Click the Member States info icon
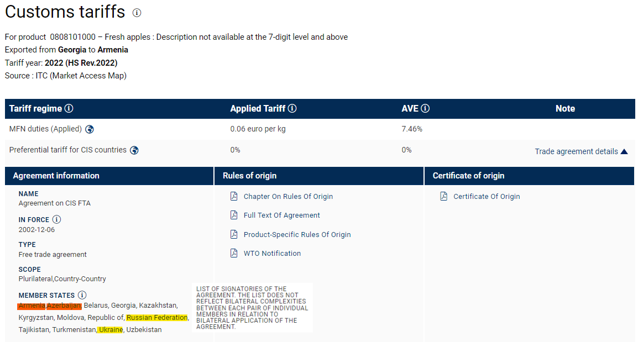 pyautogui.click(x=82, y=295)
